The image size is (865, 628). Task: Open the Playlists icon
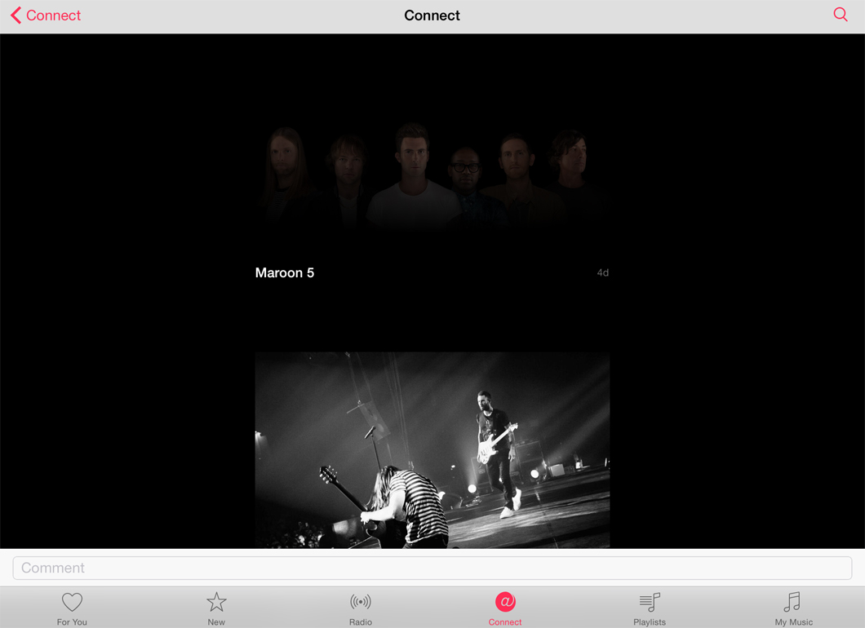tap(649, 602)
